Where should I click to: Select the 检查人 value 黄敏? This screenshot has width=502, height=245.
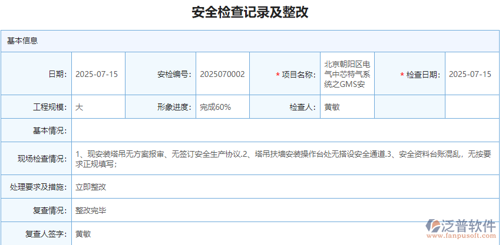pyautogui.click(x=332, y=107)
